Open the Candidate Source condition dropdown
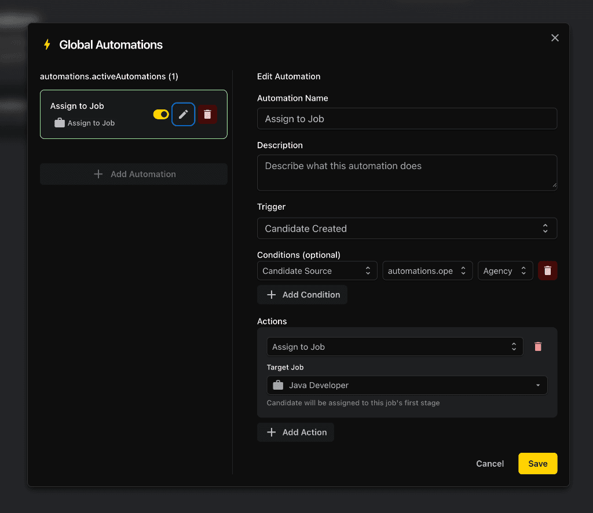Viewport: 593px width, 513px height. [x=317, y=270]
